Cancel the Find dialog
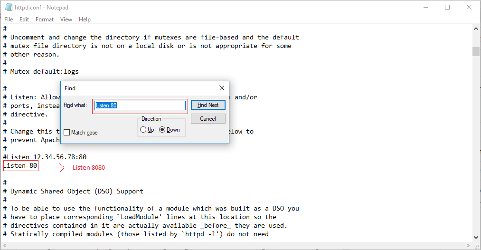Image resolution: width=481 pixels, height=250 pixels. [208, 119]
